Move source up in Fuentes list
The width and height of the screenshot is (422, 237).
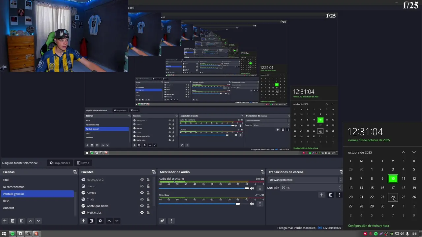[x=109, y=221]
